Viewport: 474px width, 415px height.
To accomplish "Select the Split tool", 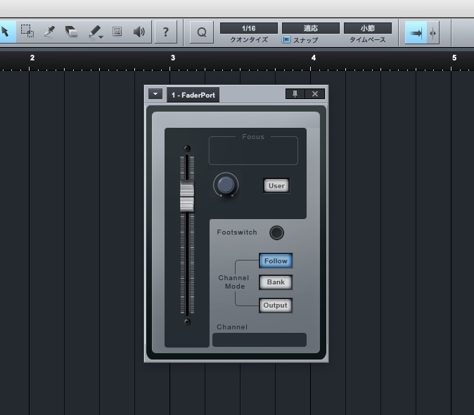I will tap(49, 32).
